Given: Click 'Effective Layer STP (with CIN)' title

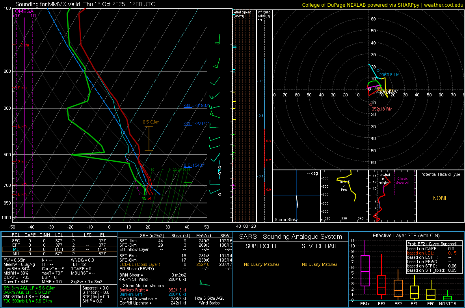Looking at the screenshot, I should [406, 236].
